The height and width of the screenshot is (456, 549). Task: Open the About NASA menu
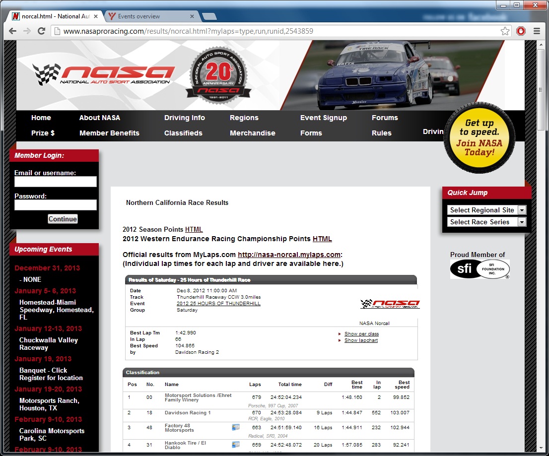[99, 118]
